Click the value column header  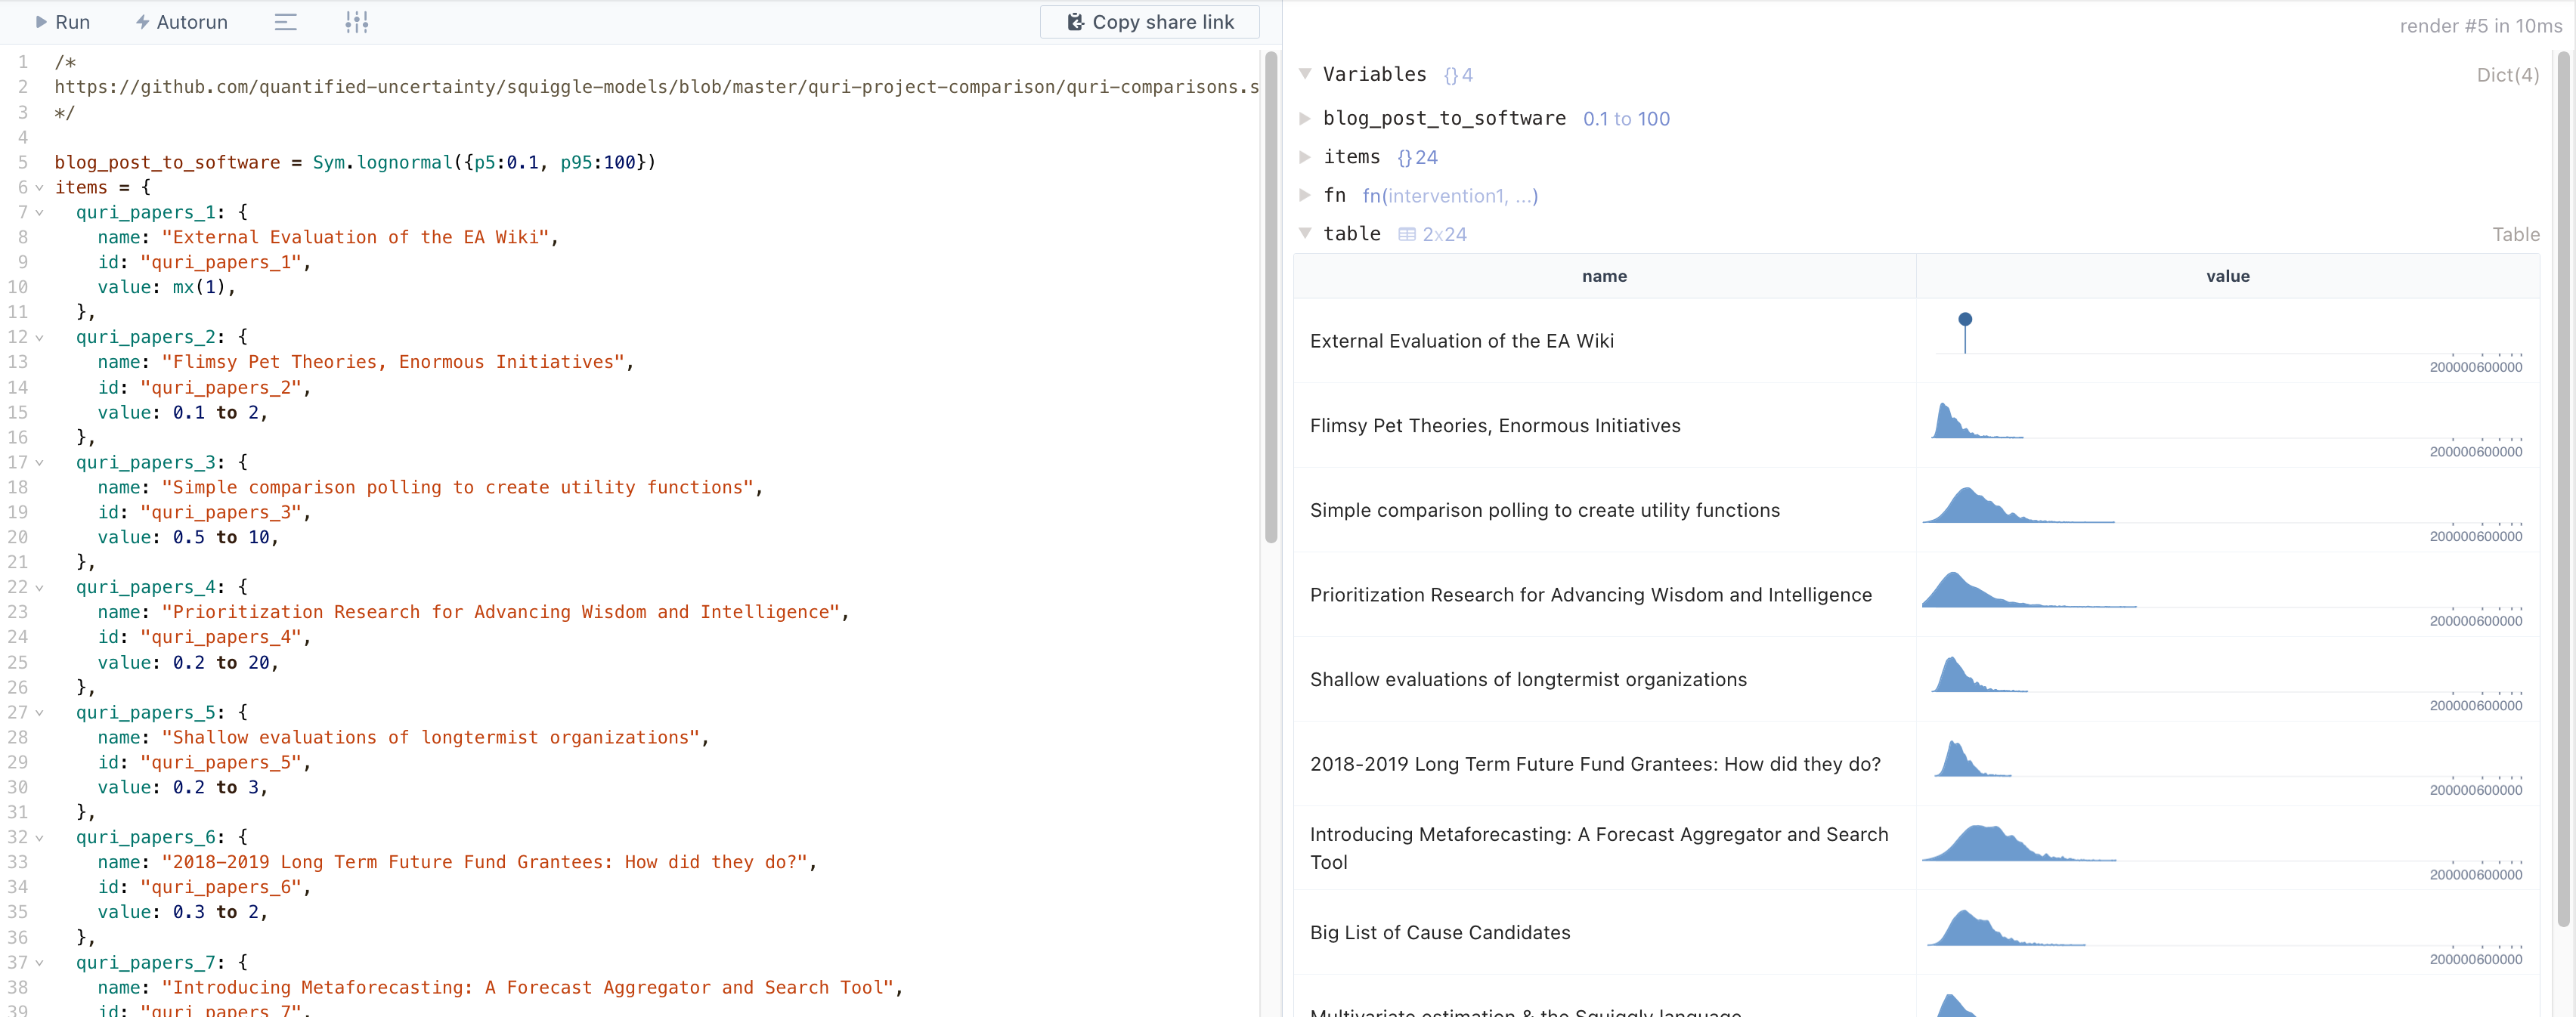2227,276
